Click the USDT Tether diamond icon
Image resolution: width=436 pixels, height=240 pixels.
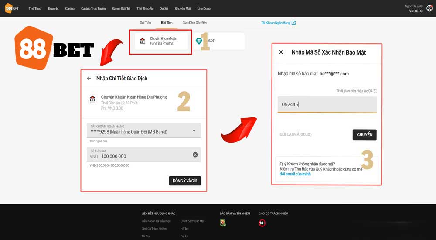pyautogui.click(x=199, y=41)
